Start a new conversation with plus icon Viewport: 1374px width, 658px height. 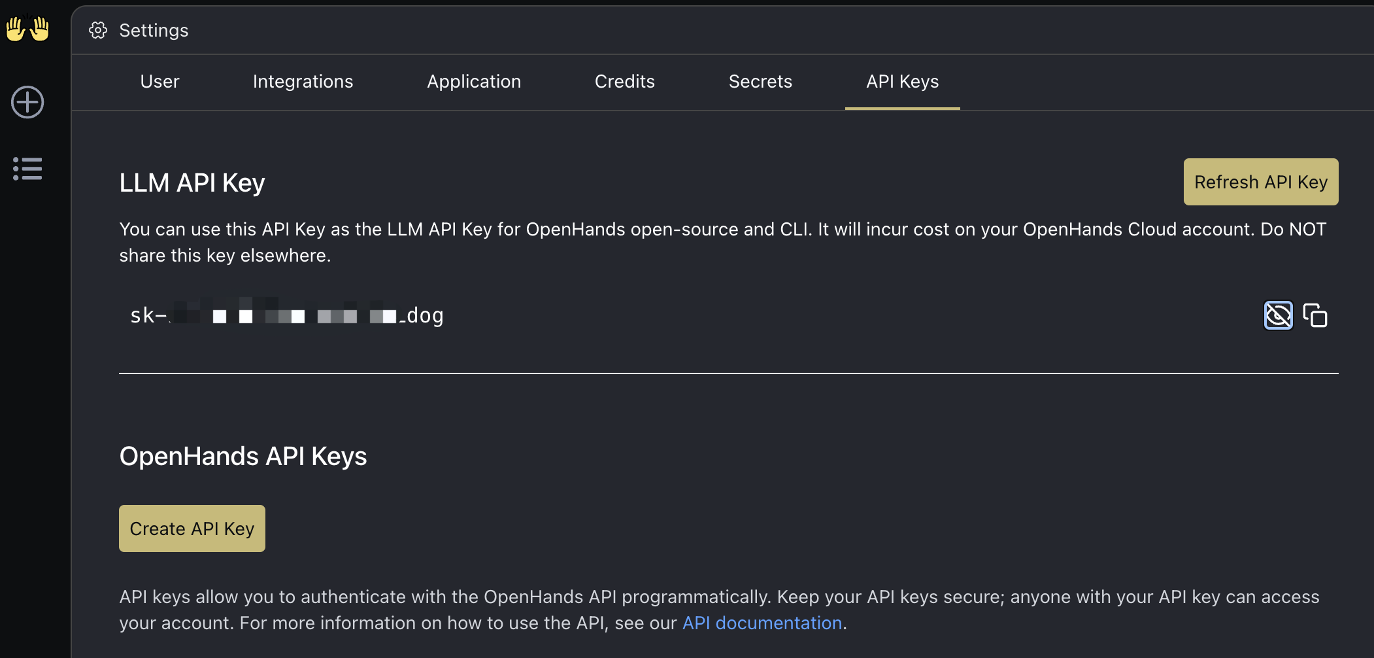coord(27,102)
